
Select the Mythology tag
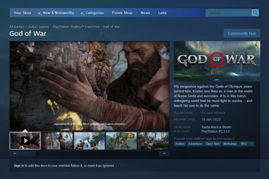coord(230,144)
